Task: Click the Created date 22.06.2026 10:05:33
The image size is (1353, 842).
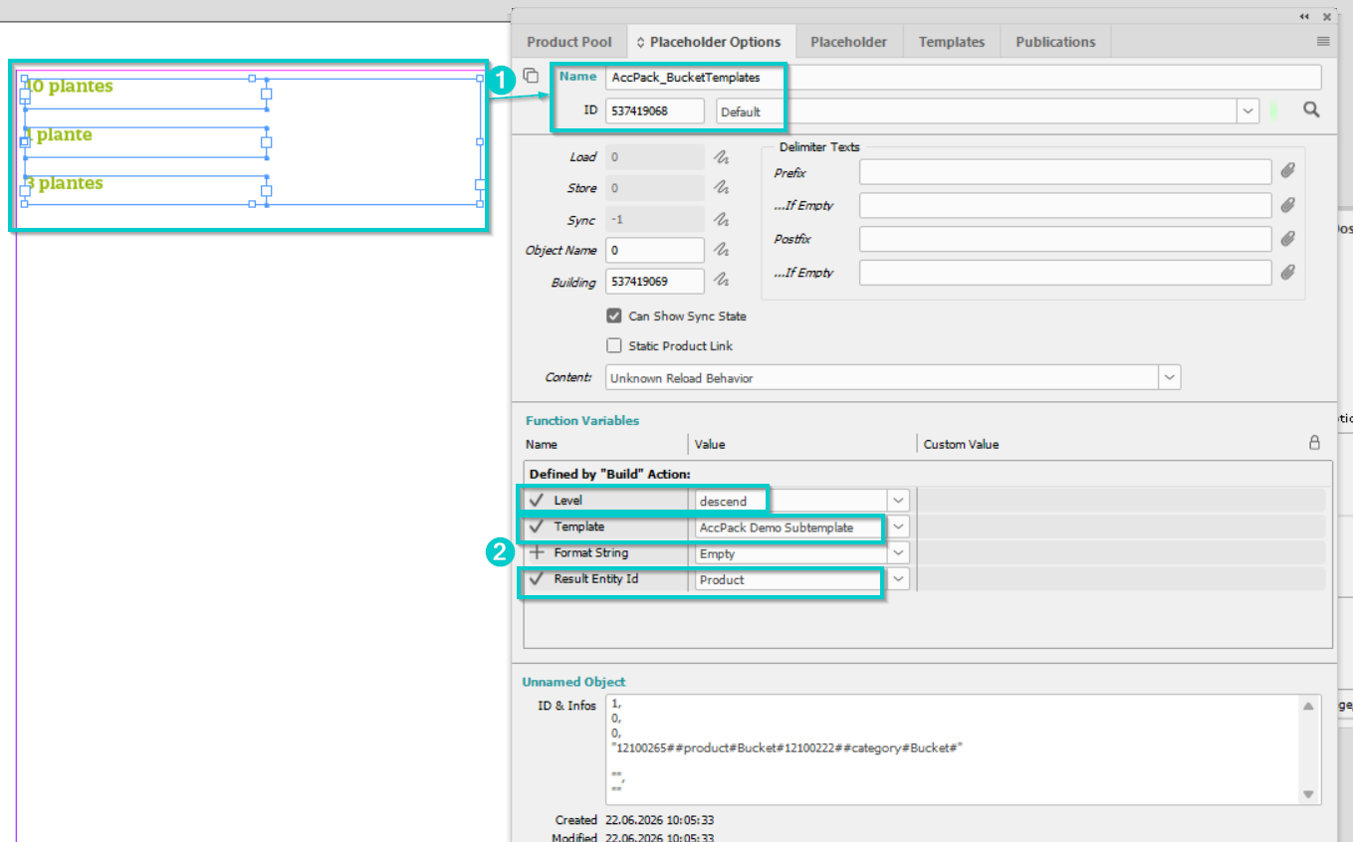Action: click(659, 820)
